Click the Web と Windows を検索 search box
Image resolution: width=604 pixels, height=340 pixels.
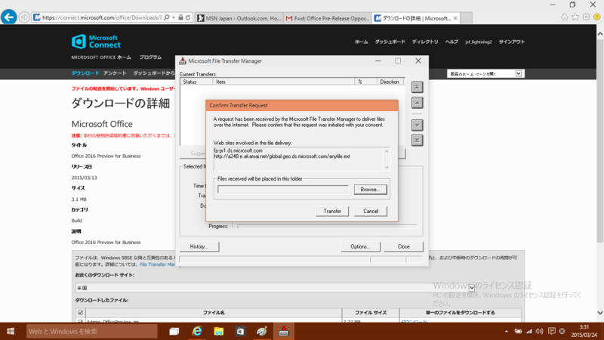point(91,331)
